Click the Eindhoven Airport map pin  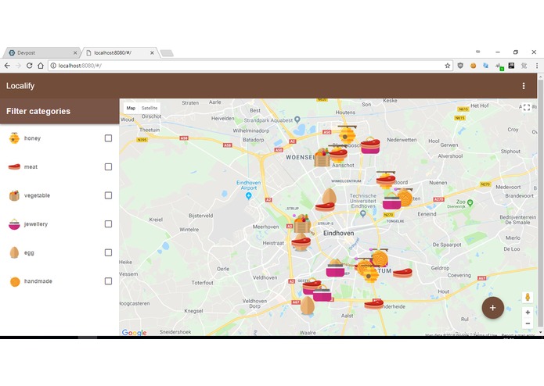point(248,196)
